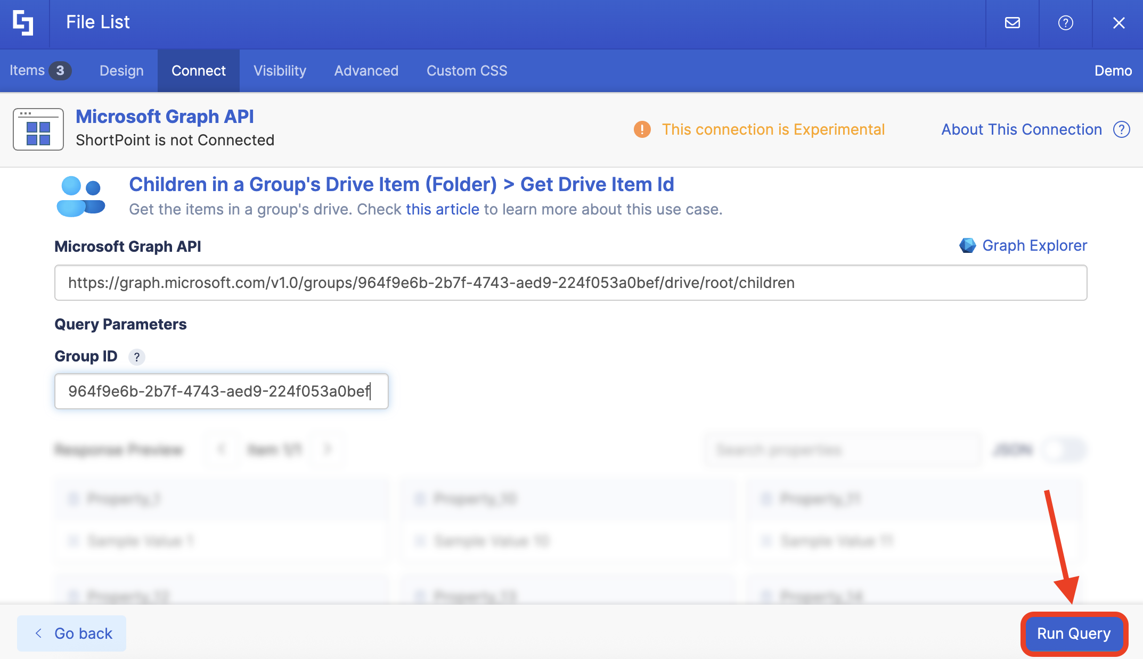Go to next response preview item
Screen dimensions: 1143x659
pos(327,450)
